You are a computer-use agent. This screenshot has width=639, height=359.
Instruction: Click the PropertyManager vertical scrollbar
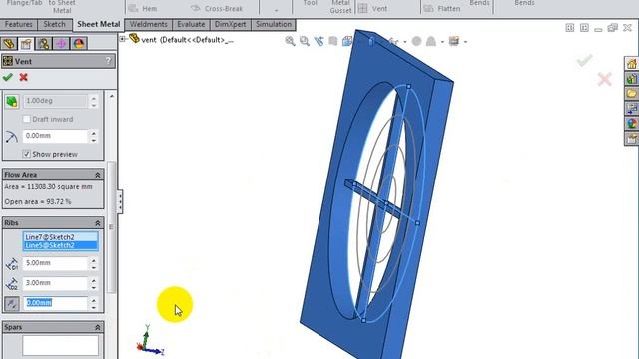tap(111, 226)
